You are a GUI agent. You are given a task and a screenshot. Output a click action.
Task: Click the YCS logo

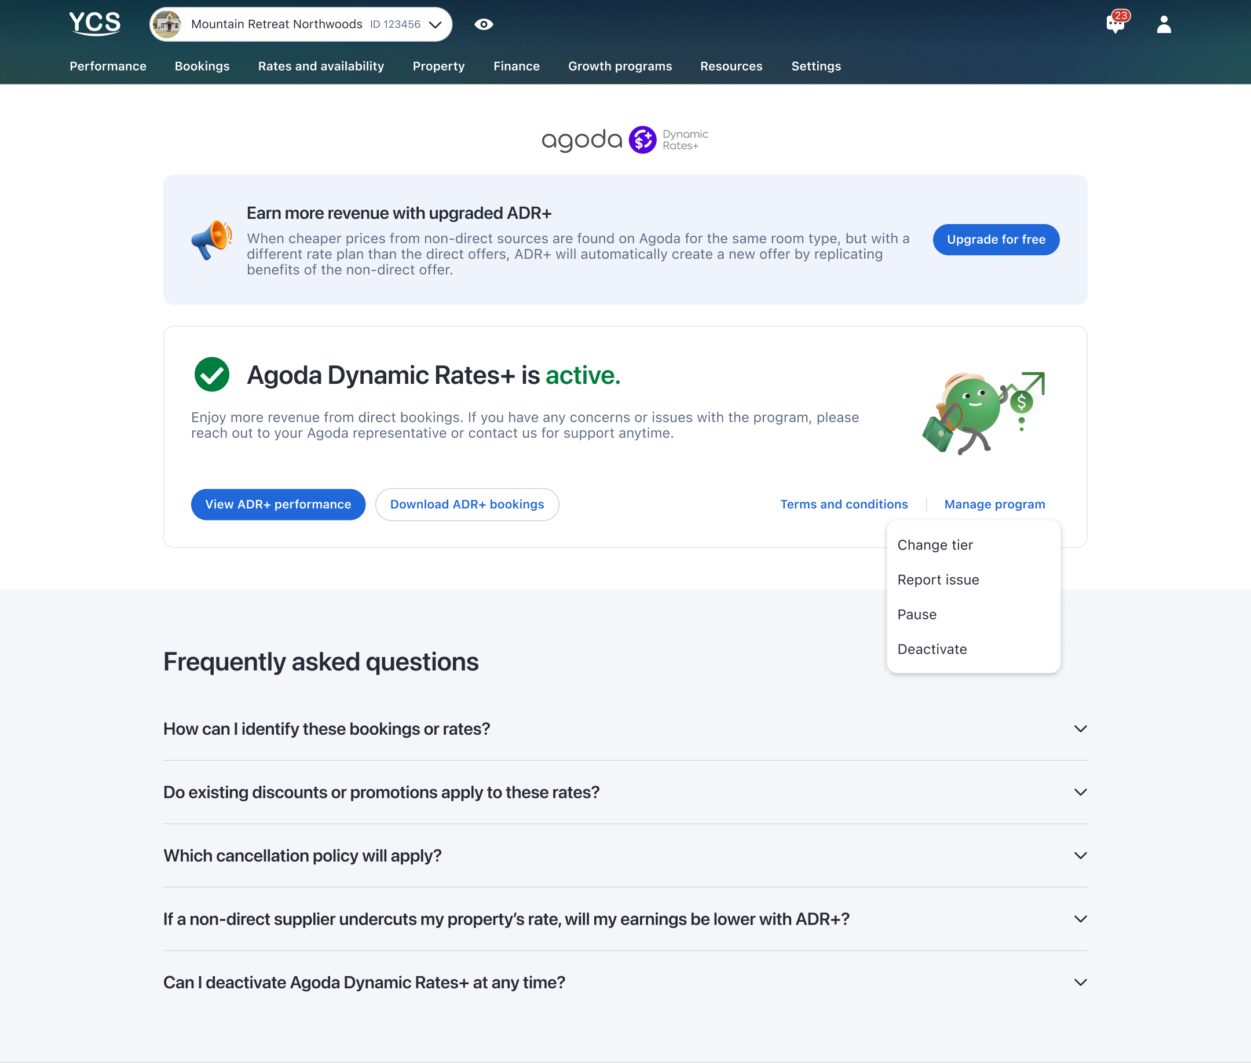tap(94, 24)
